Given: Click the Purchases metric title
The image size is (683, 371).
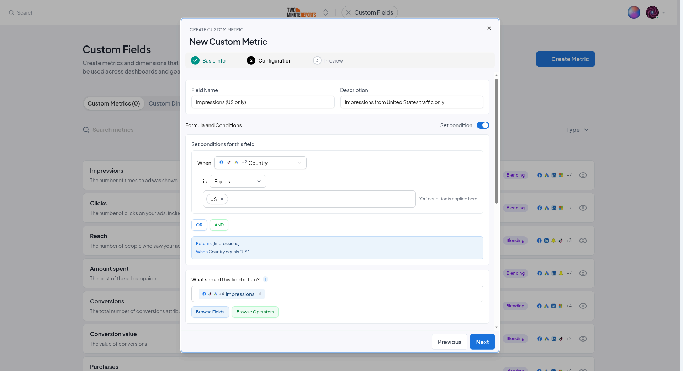Looking at the screenshot, I should pos(104,367).
